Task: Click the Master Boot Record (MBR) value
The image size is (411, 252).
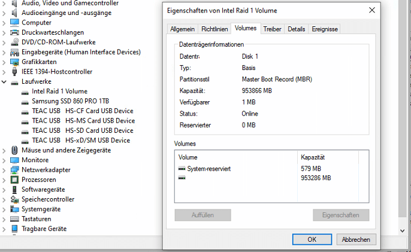Action: pyautogui.click(x=277, y=79)
